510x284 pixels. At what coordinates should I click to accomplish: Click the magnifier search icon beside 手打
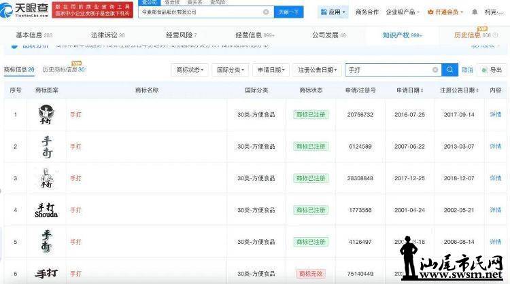tap(450, 70)
